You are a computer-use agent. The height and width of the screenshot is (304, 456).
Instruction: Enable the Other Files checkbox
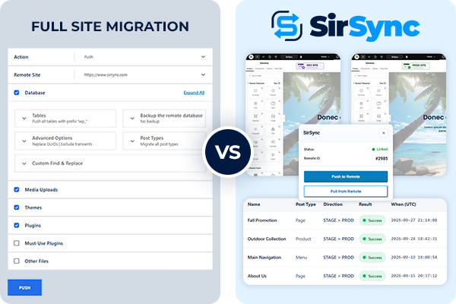17,261
